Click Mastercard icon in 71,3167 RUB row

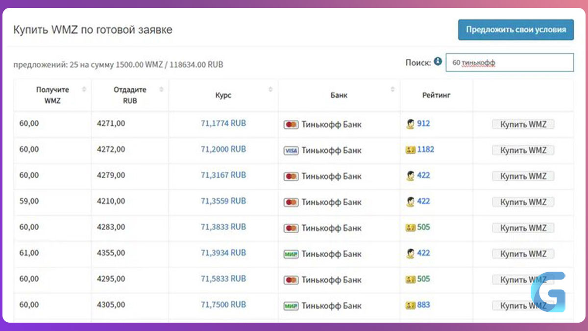point(291,177)
